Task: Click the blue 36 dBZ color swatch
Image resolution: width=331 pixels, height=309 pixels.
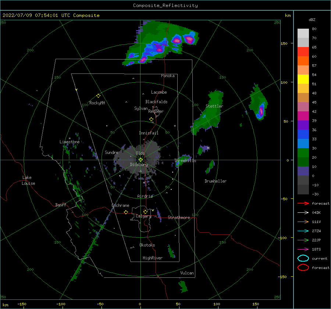Action: 303,134
